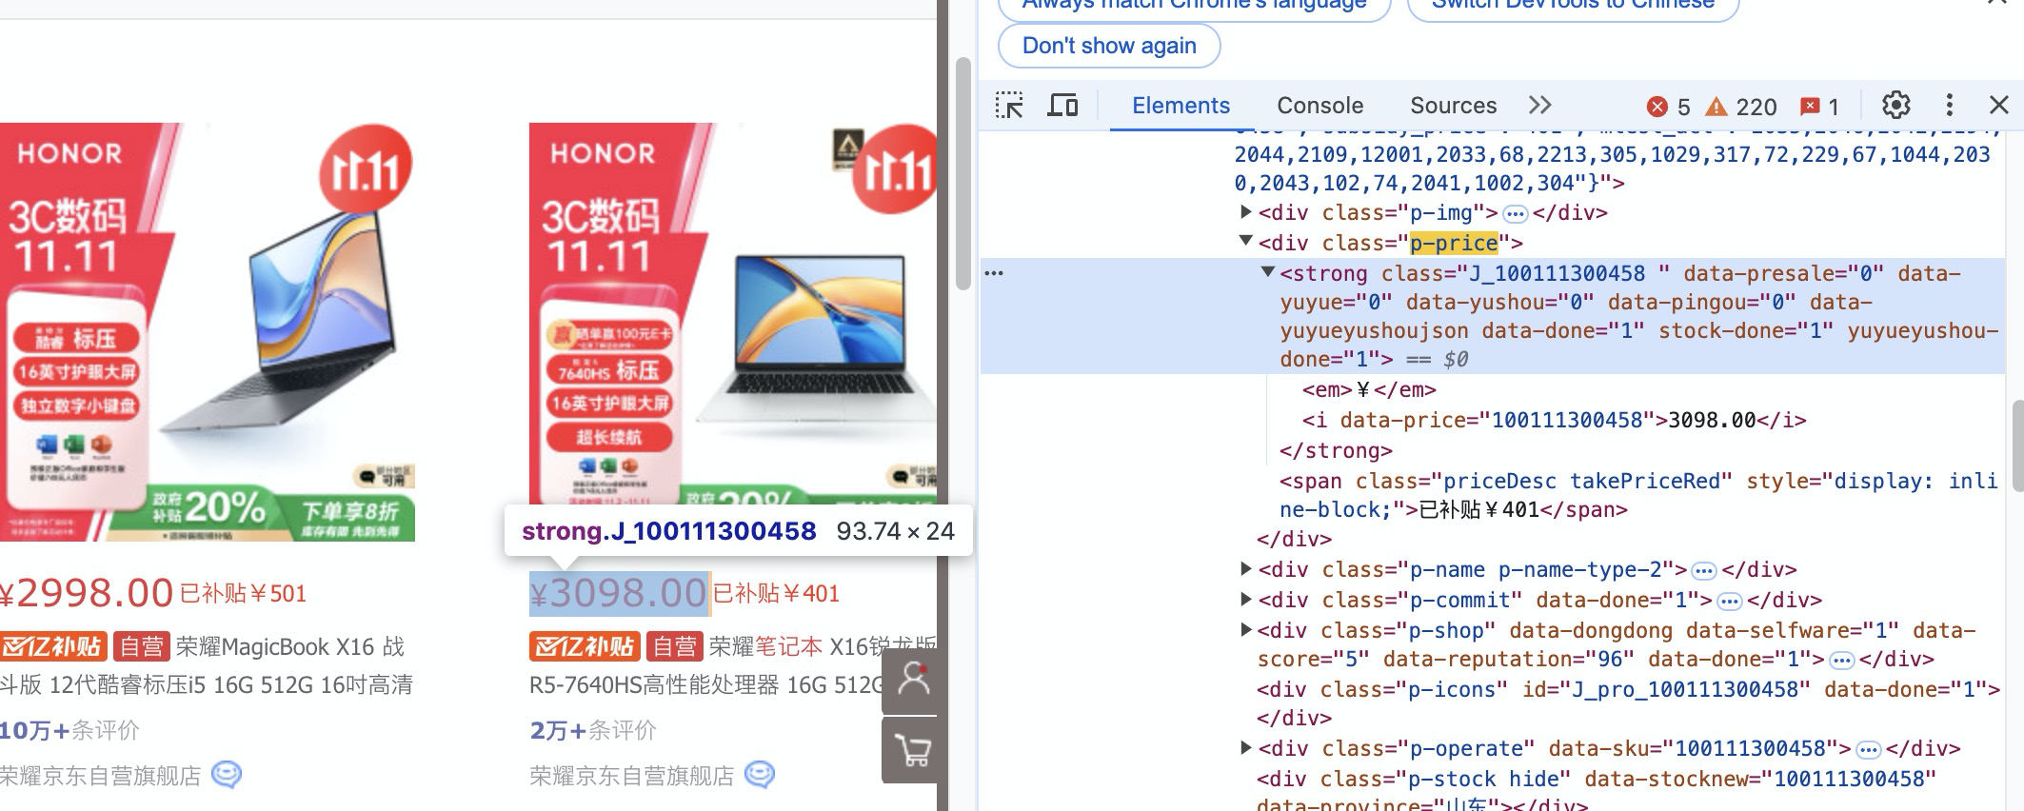Click the ellipsis in p-shop node
Image resolution: width=2024 pixels, height=811 pixels.
(1842, 660)
